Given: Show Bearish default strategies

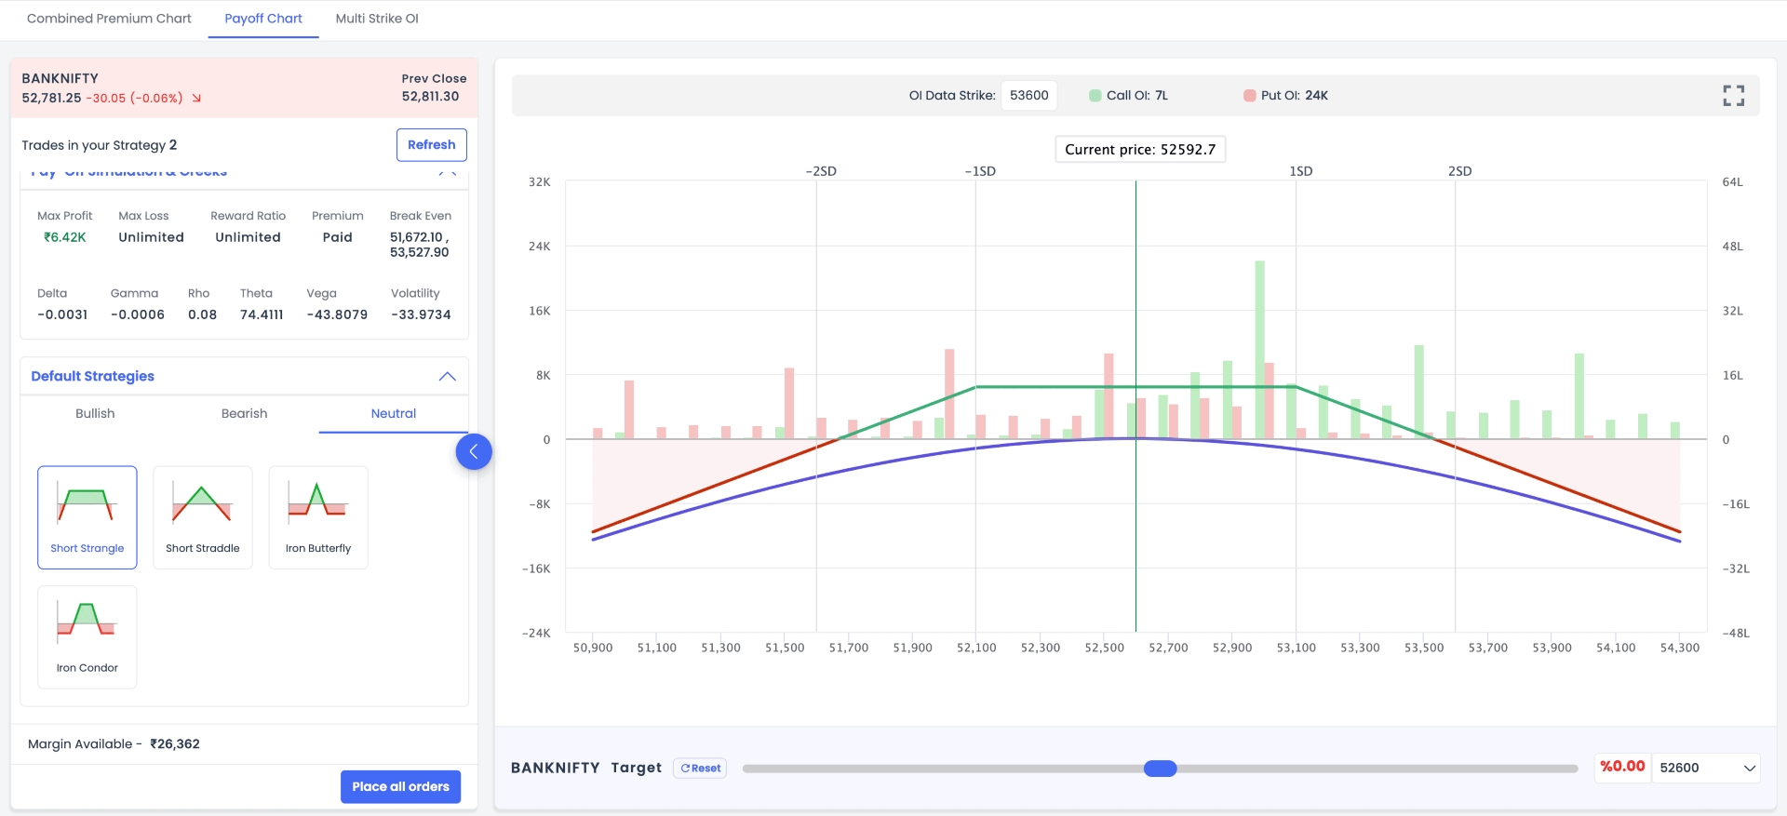Looking at the screenshot, I should [244, 413].
